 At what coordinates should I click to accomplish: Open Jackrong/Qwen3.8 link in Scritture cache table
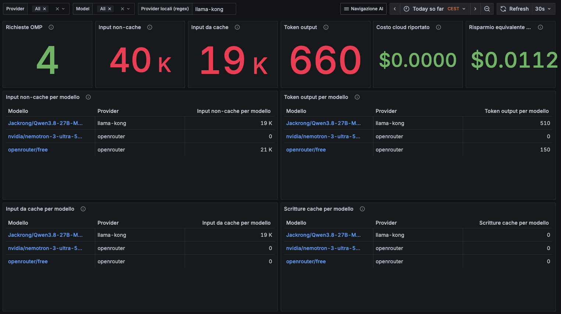tap(323, 235)
